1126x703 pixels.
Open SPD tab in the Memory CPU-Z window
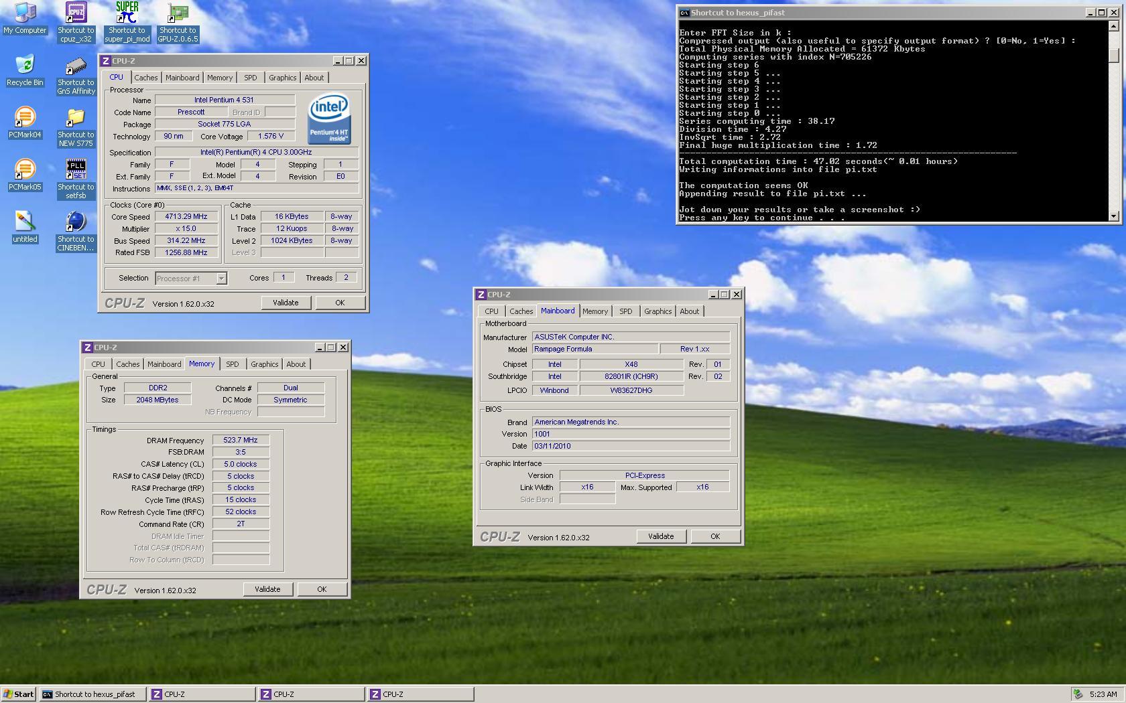point(232,364)
